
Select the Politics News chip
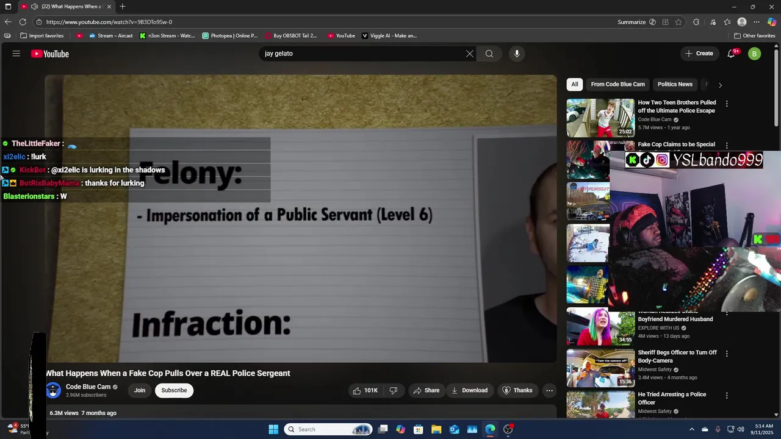675,84
